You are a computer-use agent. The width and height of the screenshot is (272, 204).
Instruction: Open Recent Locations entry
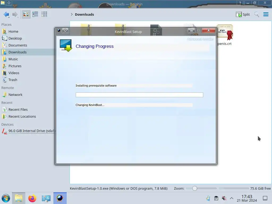click(x=28, y=117)
